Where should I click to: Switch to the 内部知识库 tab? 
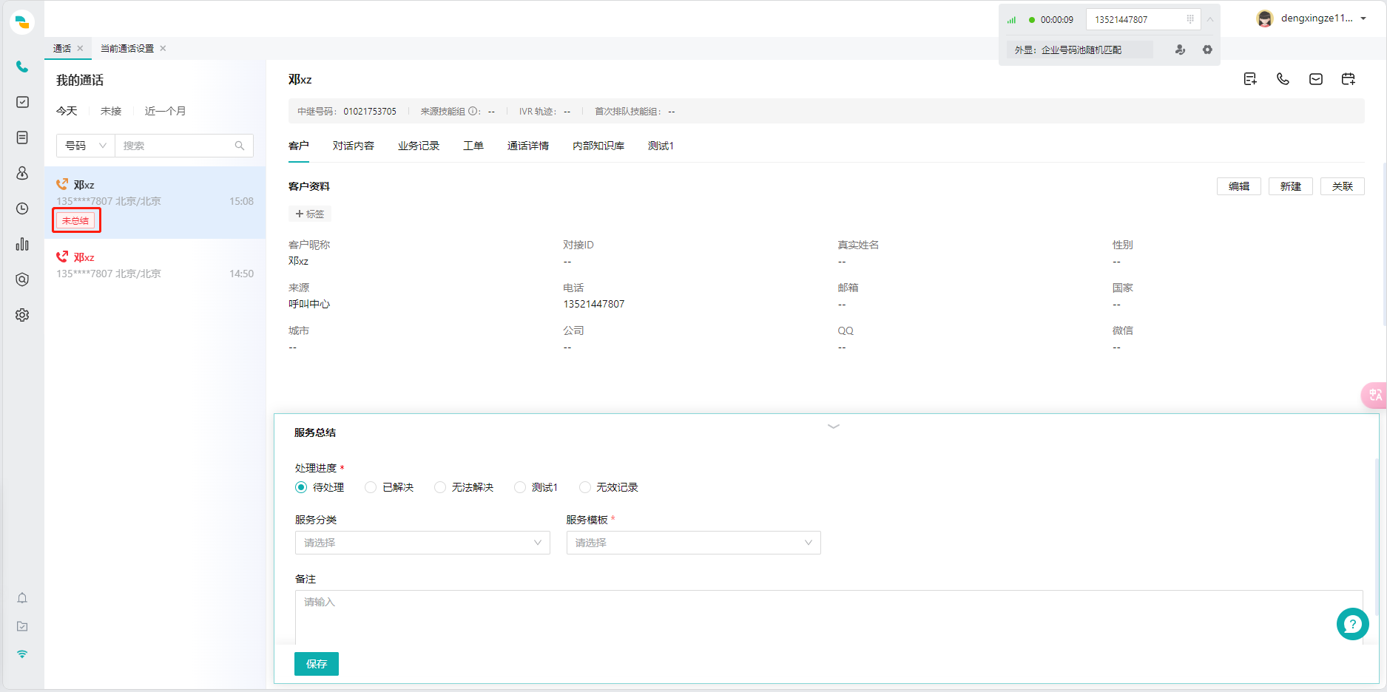(x=598, y=146)
